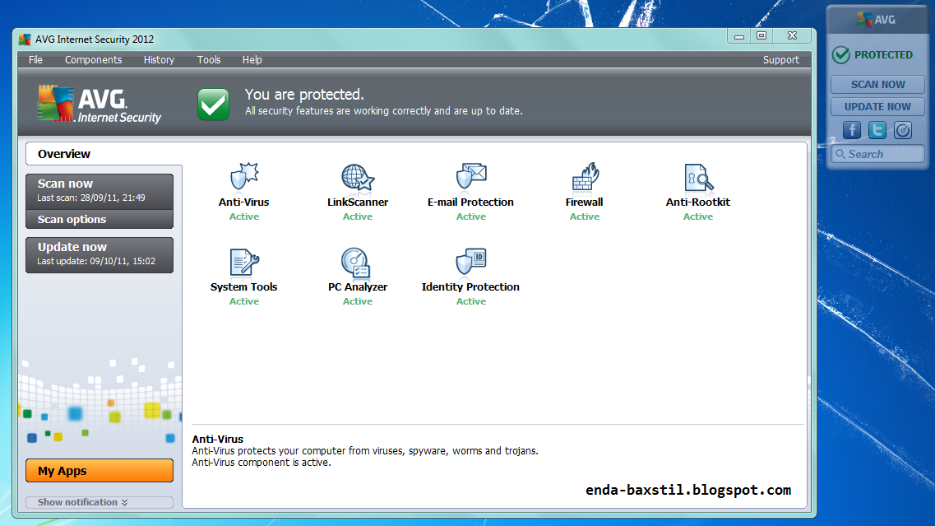Click the AVG Internet Security logo

click(99, 104)
